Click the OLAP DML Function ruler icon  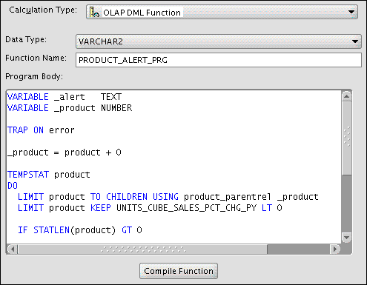point(94,12)
